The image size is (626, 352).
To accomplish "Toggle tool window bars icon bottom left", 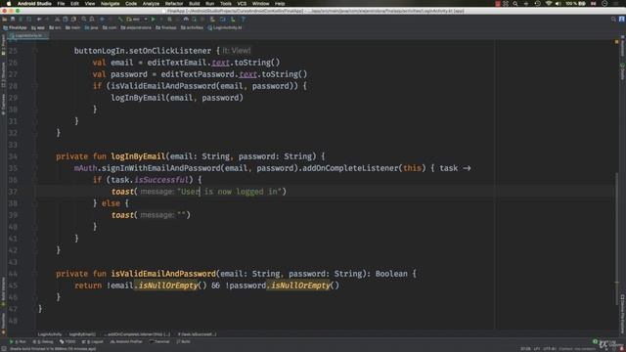I will point(4,349).
